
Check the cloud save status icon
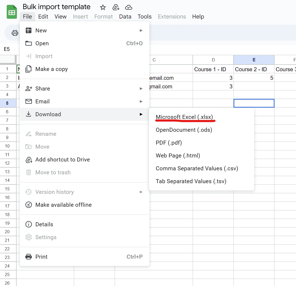(128, 7)
